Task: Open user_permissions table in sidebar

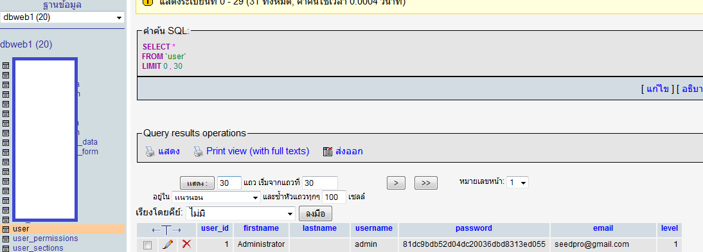Action: (x=45, y=239)
